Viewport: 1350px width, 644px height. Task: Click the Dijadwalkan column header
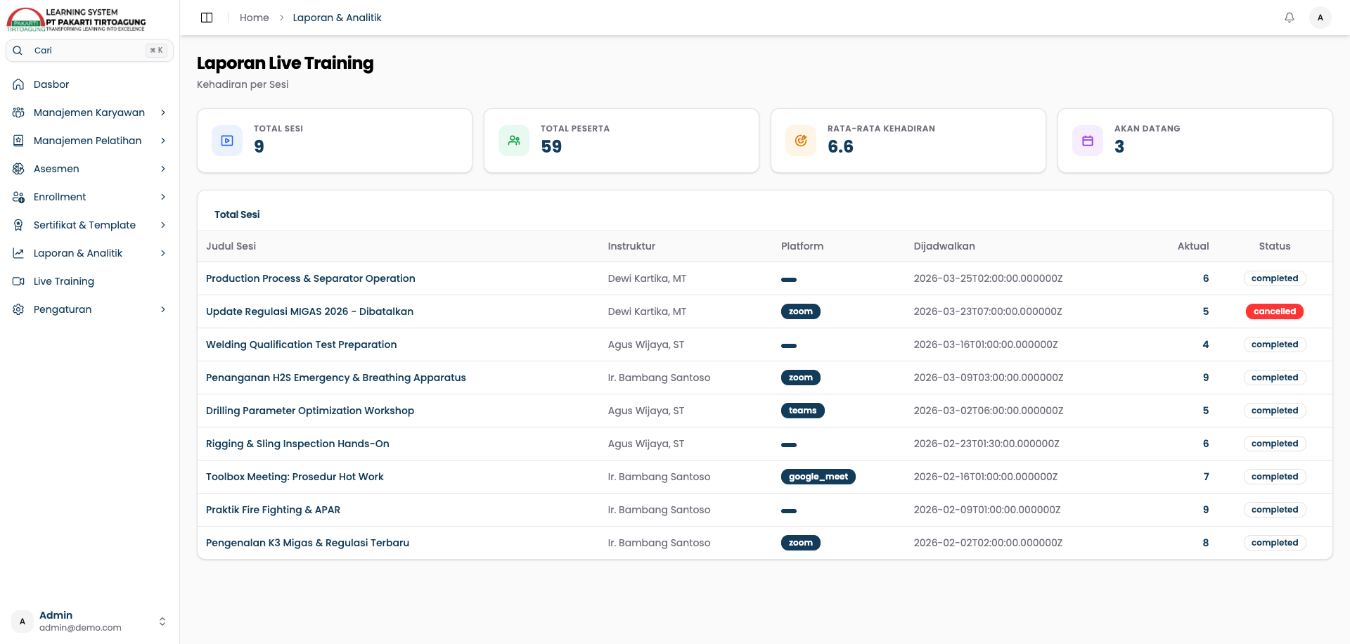point(944,246)
